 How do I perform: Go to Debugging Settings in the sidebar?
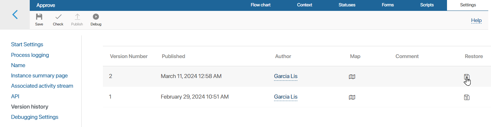35,117
